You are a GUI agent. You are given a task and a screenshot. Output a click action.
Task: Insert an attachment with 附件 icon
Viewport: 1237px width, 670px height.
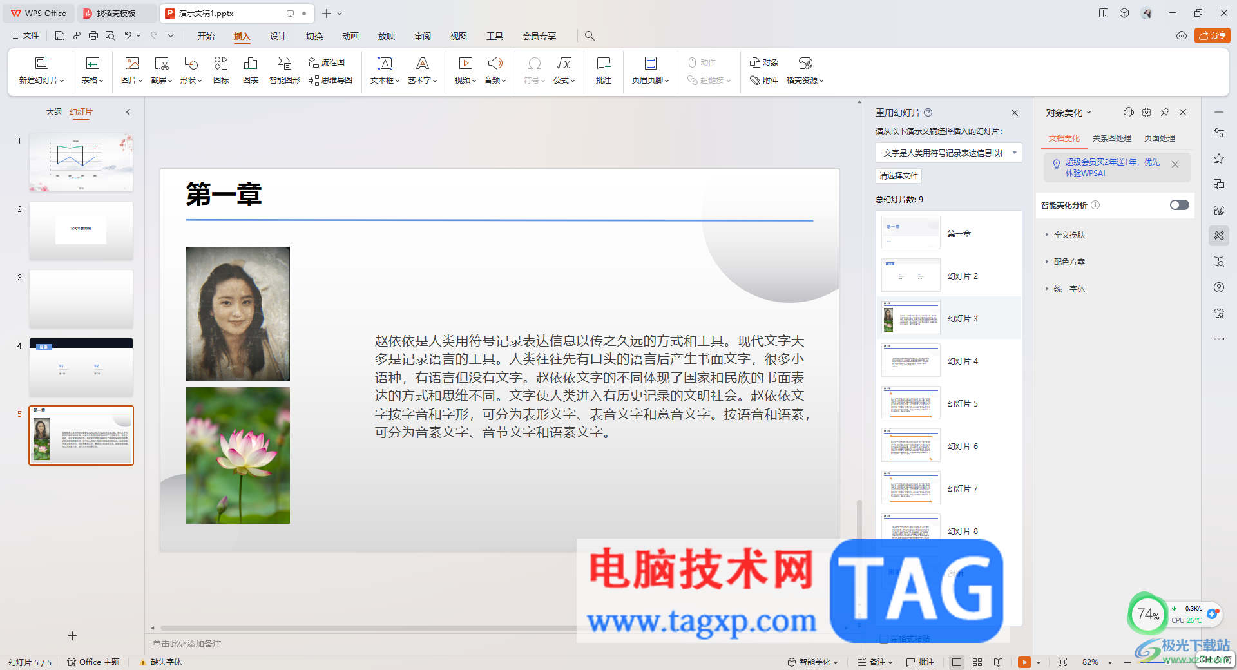[x=764, y=80]
